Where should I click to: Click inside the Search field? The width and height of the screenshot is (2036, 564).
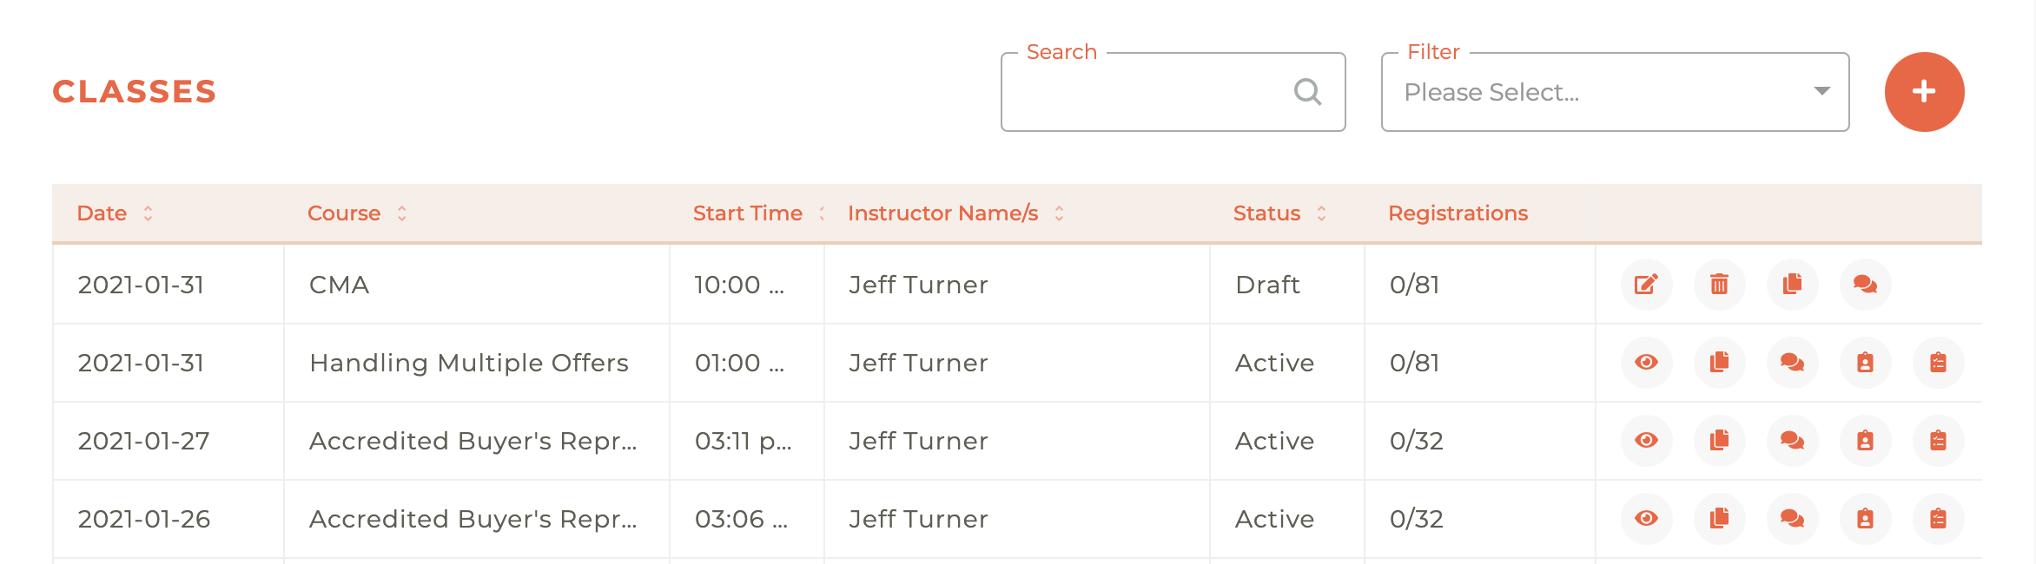click(1155, 91)
